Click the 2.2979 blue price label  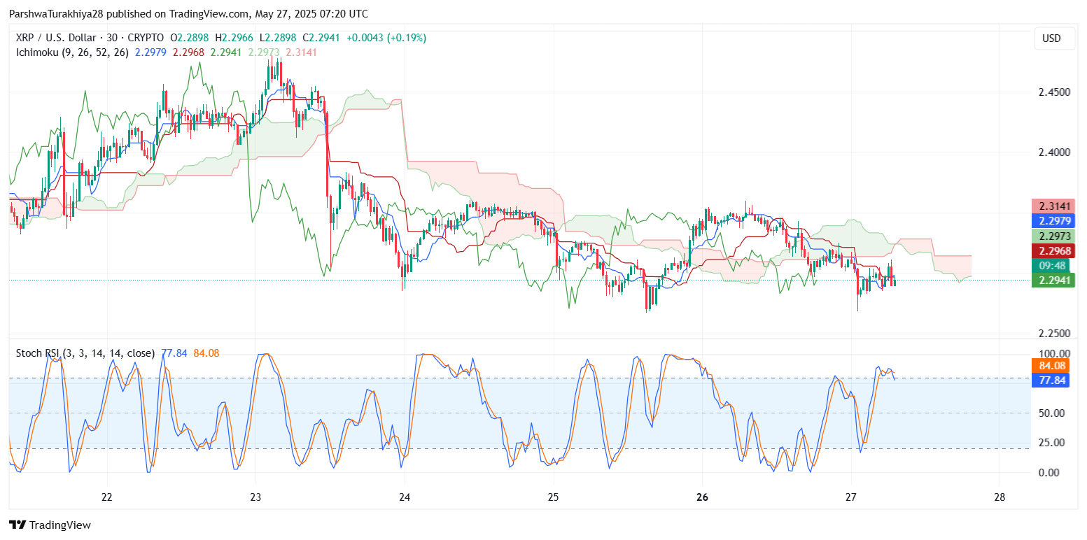[1051, 221]
